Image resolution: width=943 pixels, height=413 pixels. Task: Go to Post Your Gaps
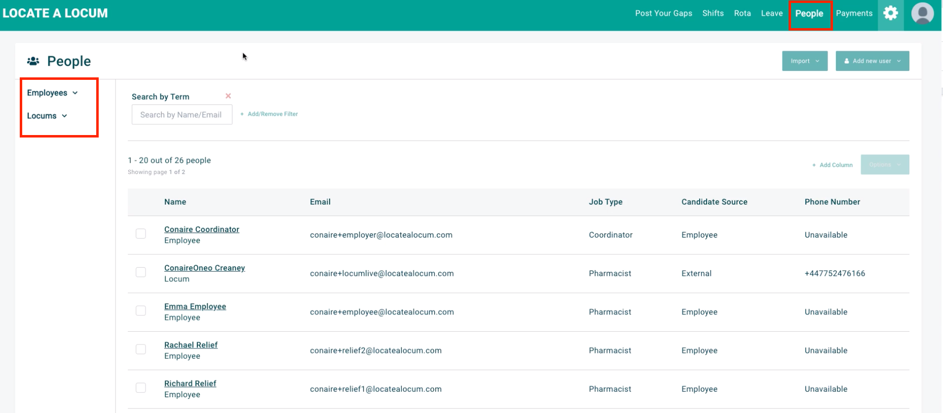point(664,13)
